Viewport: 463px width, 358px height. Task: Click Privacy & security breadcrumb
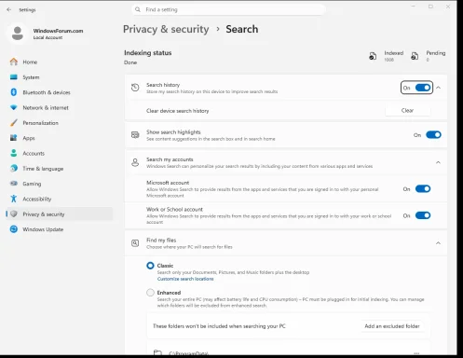click(166, 29)
